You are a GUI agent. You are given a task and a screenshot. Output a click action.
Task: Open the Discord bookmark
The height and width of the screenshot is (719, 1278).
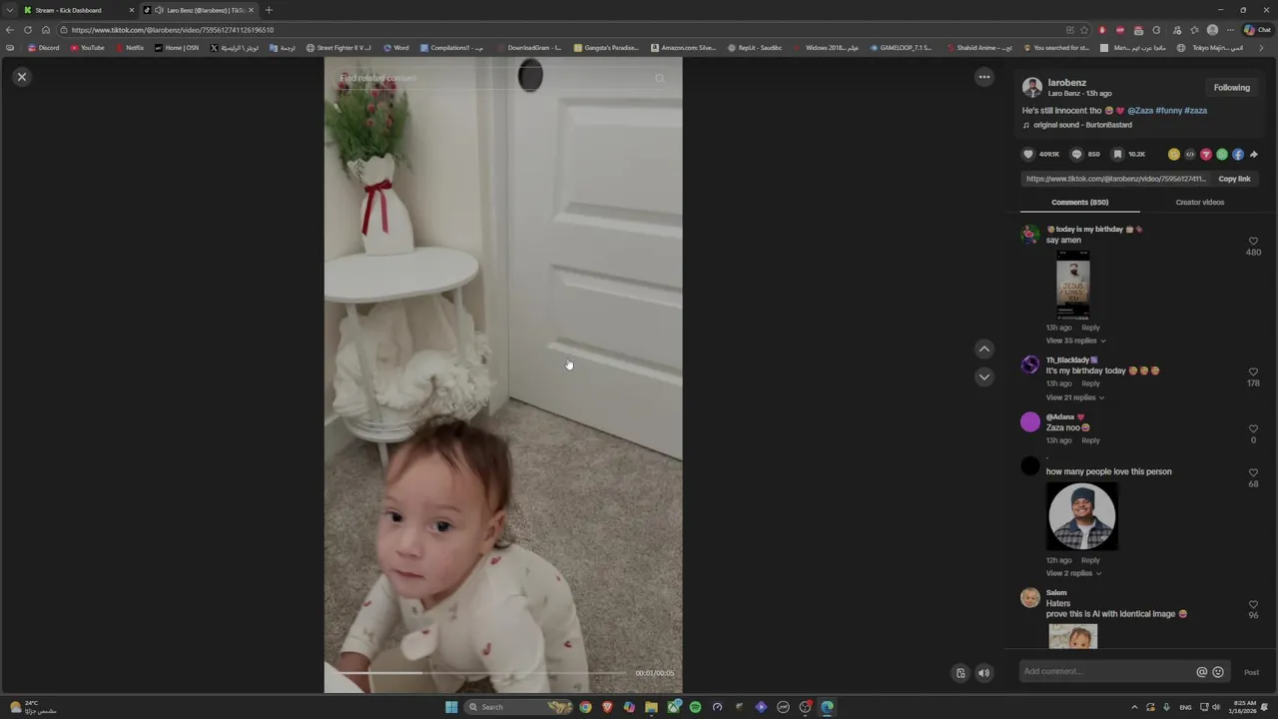pos(43,48)
